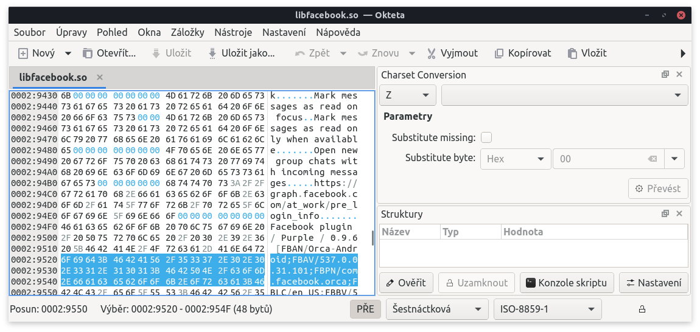Close the Charset Conversion panel
The width and height of the screenshot is (700, 332).
coord(679,75)
